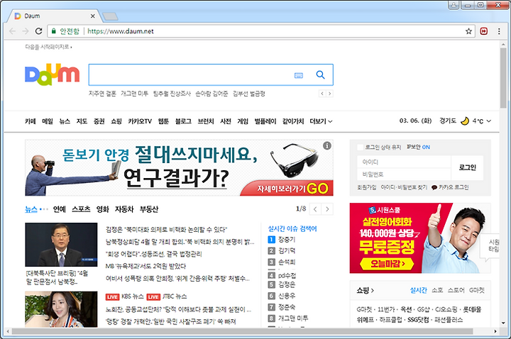Open 뉴스 in the navigation menu
511x339 pixels.
click(65, 121)
